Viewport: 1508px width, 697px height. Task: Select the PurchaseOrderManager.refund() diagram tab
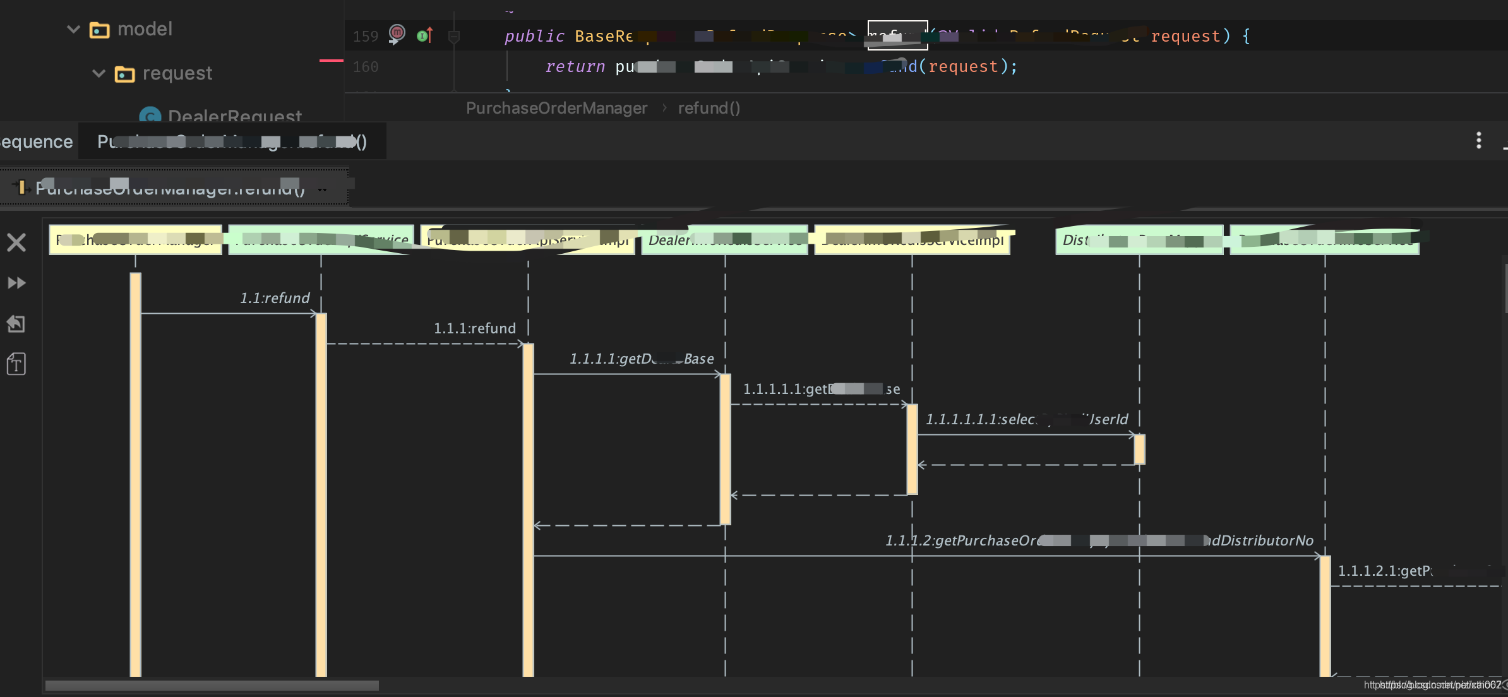tap(173, 188)
